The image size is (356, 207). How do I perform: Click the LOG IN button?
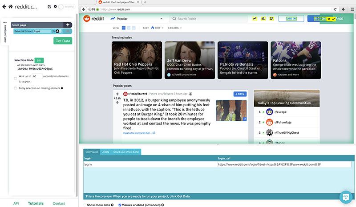click(291, 19)
